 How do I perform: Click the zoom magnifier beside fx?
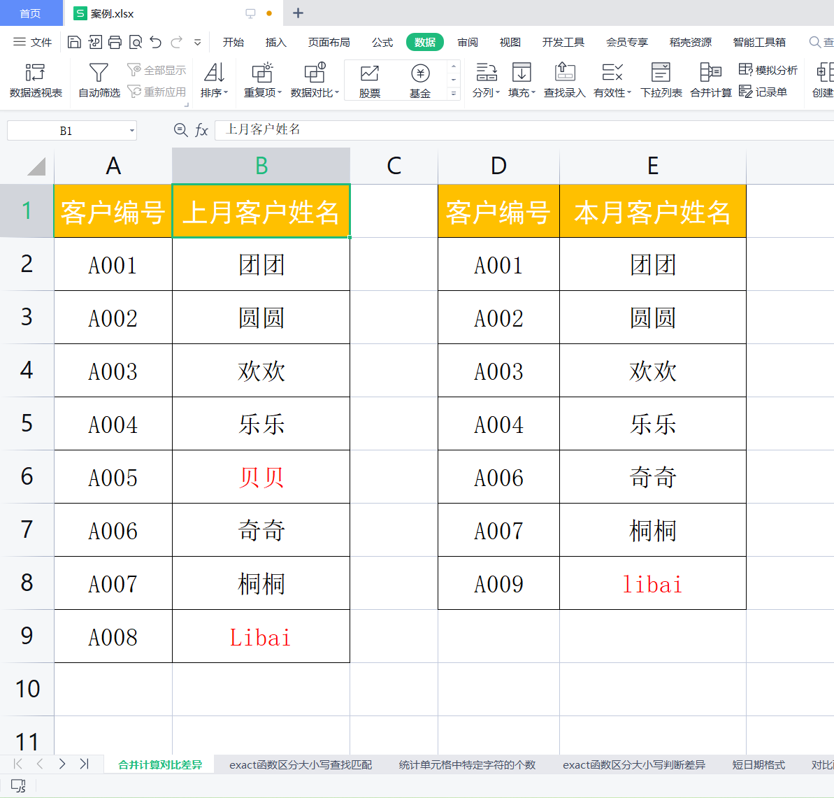click(181, 130)
